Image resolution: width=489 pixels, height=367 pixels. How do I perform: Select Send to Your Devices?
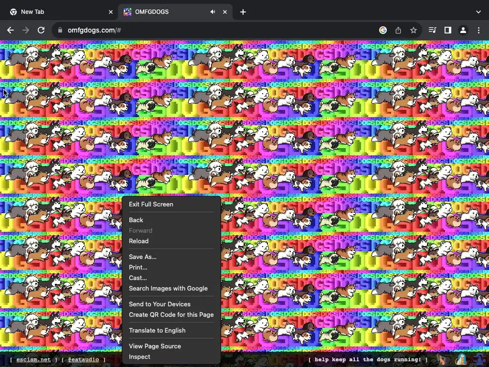(x=171, y=304)
